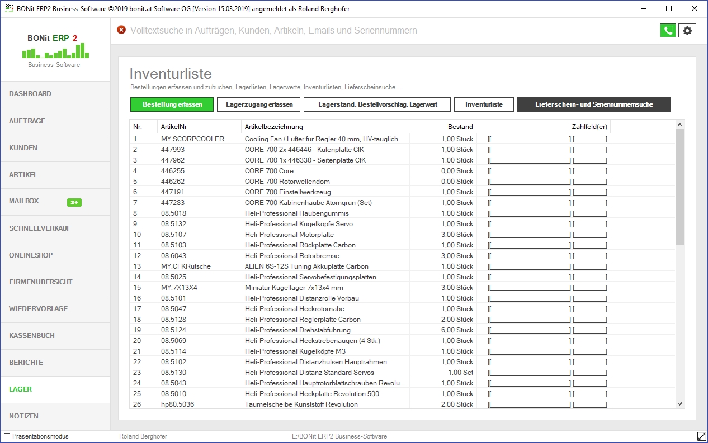Select Kassenbuch in the sidebar

tap(55, 336)
